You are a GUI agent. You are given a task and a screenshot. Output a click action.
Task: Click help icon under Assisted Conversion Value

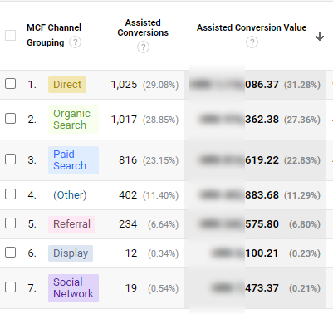point(252,42)
